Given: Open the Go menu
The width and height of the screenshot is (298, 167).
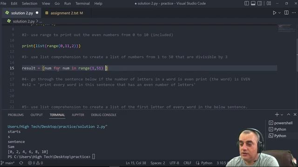Looking at the screenshot, I should (x=57, y=3).
